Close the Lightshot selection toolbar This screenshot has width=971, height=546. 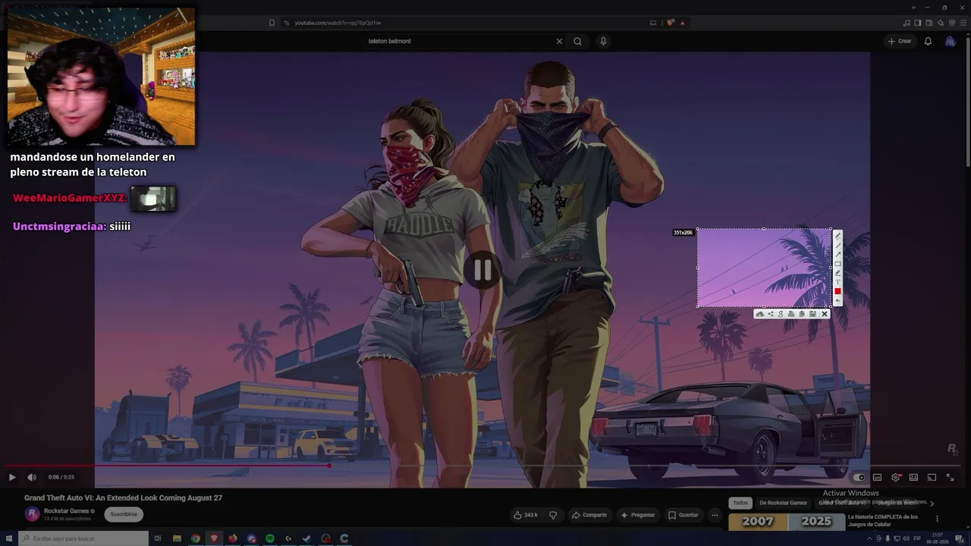(x=825, y=314)
